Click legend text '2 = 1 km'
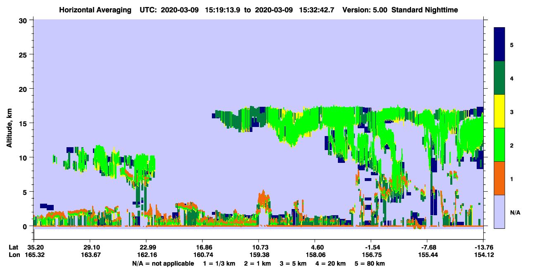 point(258,263)
